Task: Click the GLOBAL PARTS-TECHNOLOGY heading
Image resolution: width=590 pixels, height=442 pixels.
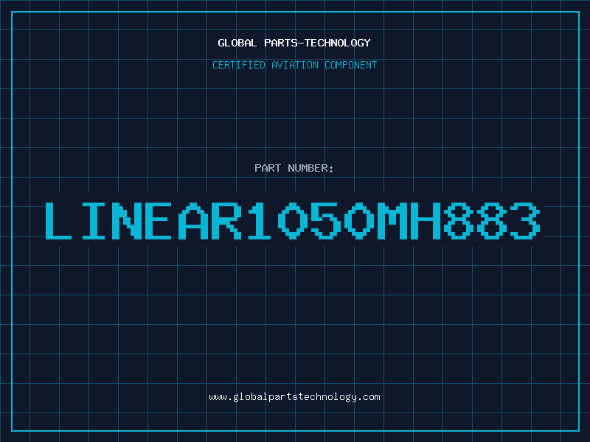Action: pyautogui.click(x=294, y=43)
